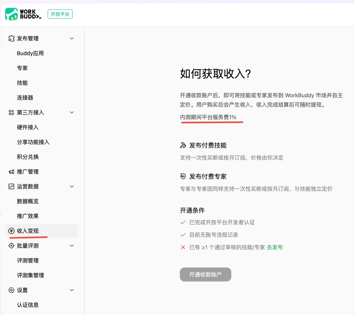The width and height of the screenshot is (355, 315).
Task: Click the 开通收款账户 button
Action: click(x=206, y=274)
